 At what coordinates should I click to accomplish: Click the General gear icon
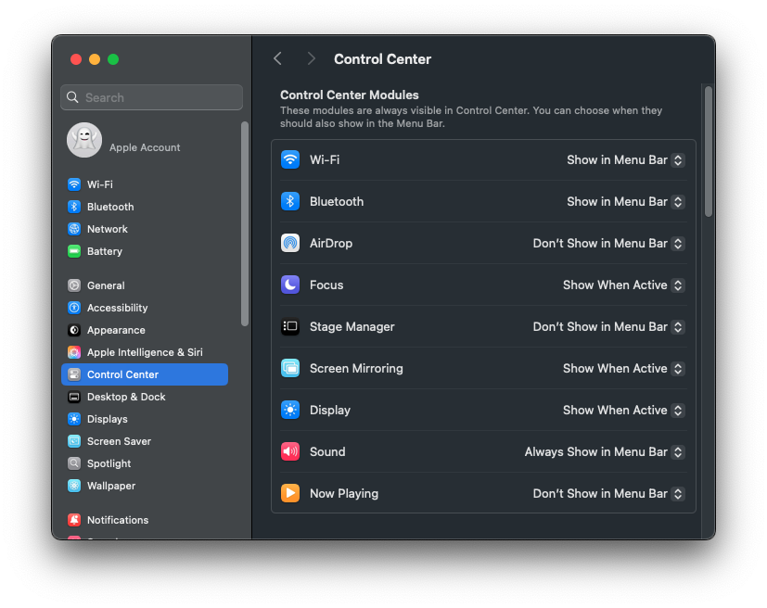point(74,285)
